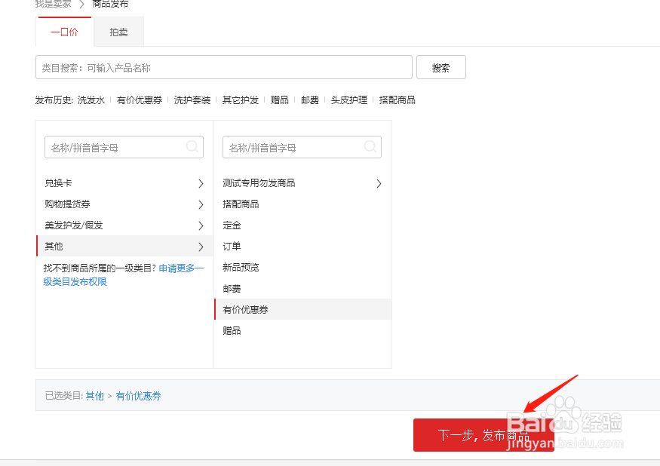Screen dimensions: 660x466
Task: Expand 兑换卡 category chevron
Action: click(x=201, y=183)
